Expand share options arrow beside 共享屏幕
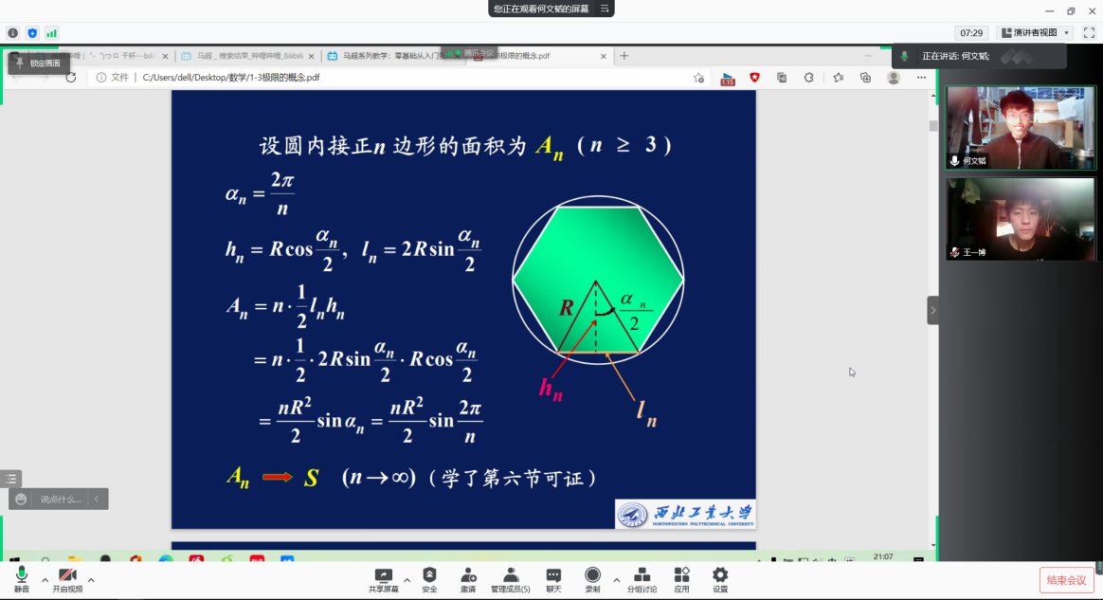The width and height of the screenshot is (1103, 600). [x=407, y=579]
